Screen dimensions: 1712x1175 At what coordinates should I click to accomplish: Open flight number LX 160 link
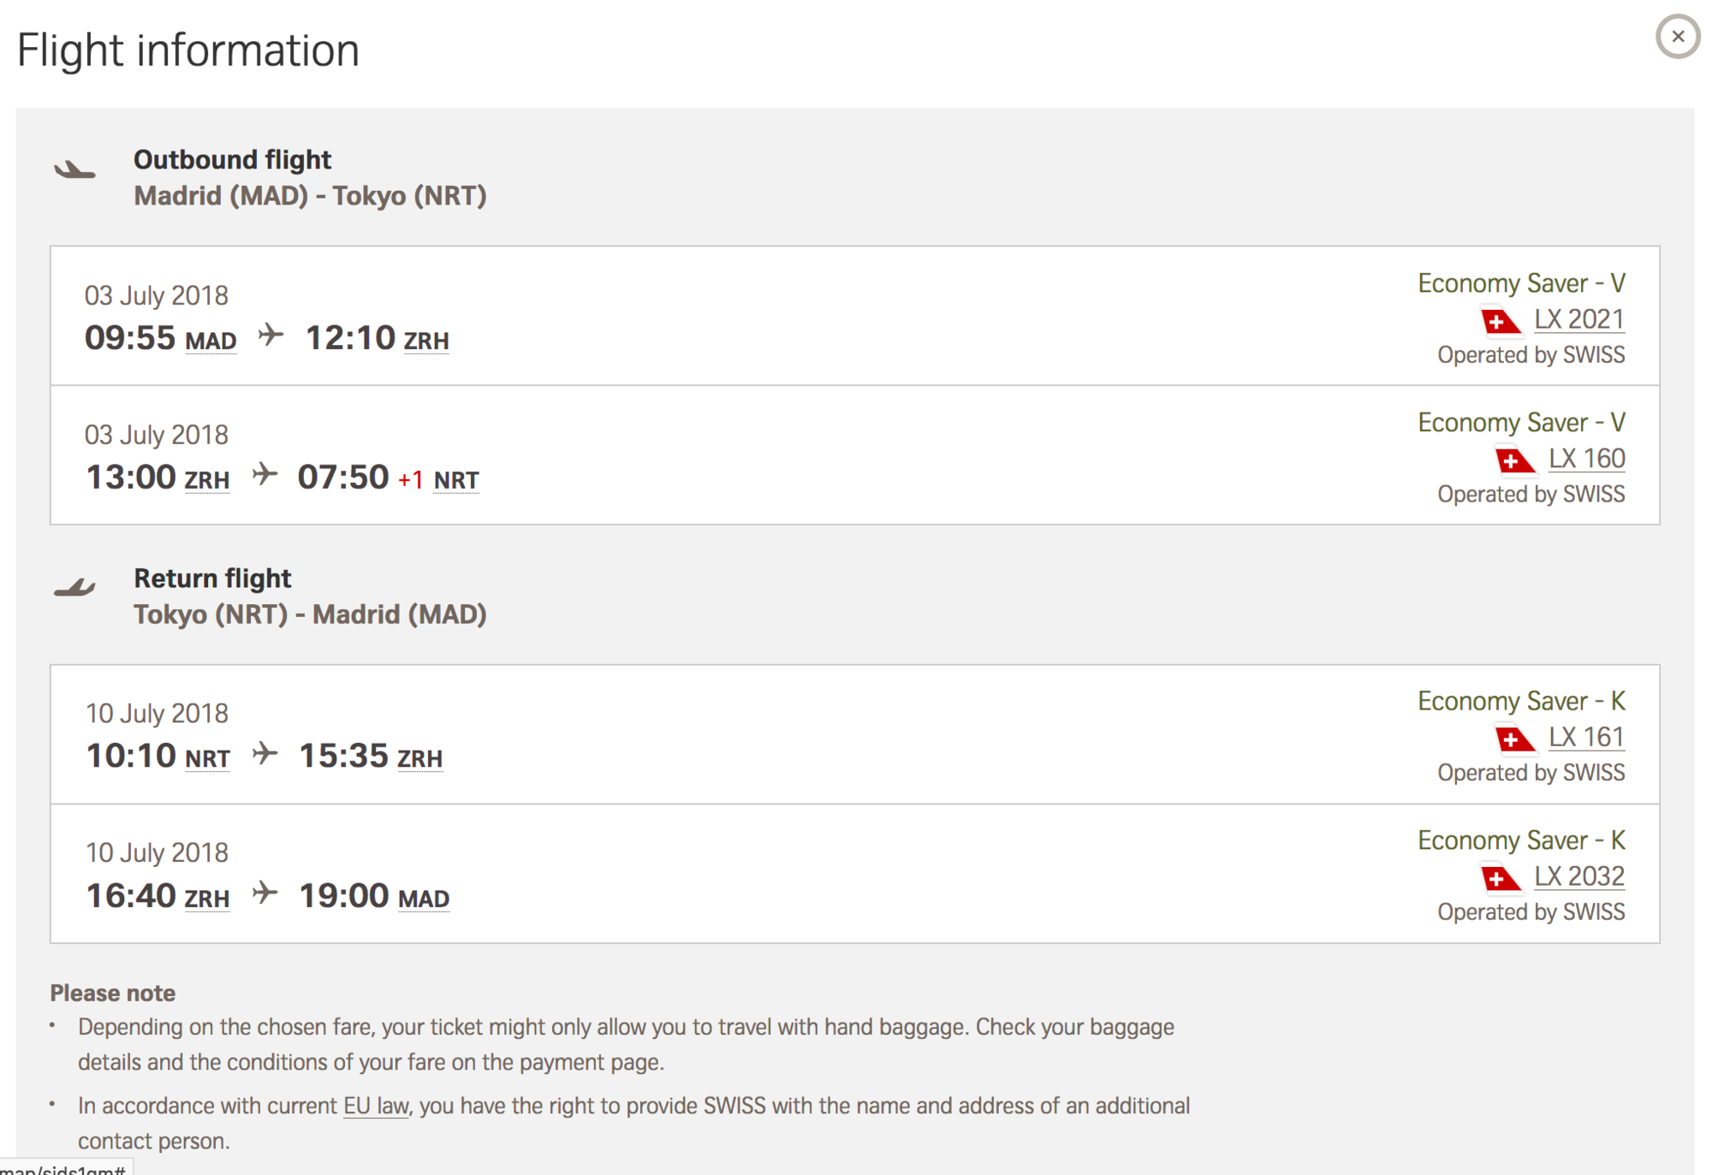[x=1586, y=459]
